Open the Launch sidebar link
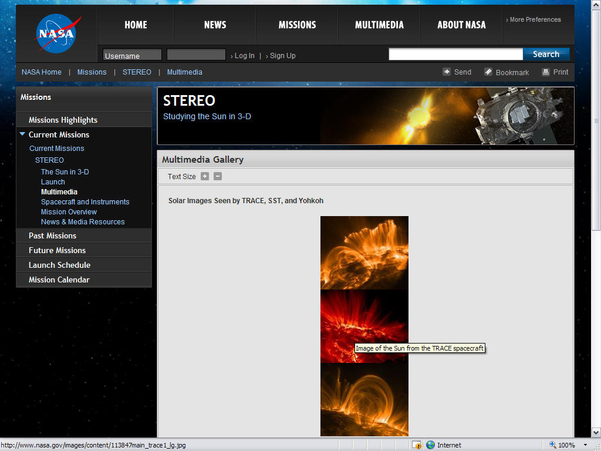601x451 pixels. coord(53,182)
